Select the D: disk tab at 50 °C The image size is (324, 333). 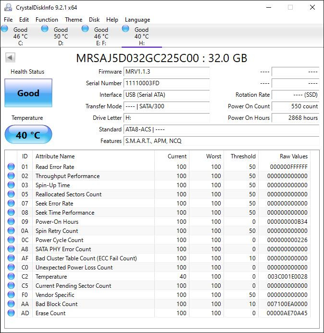[61, 36]
